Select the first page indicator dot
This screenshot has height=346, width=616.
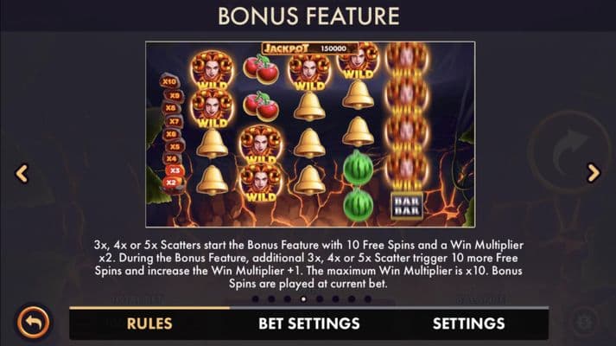point(256,299)
